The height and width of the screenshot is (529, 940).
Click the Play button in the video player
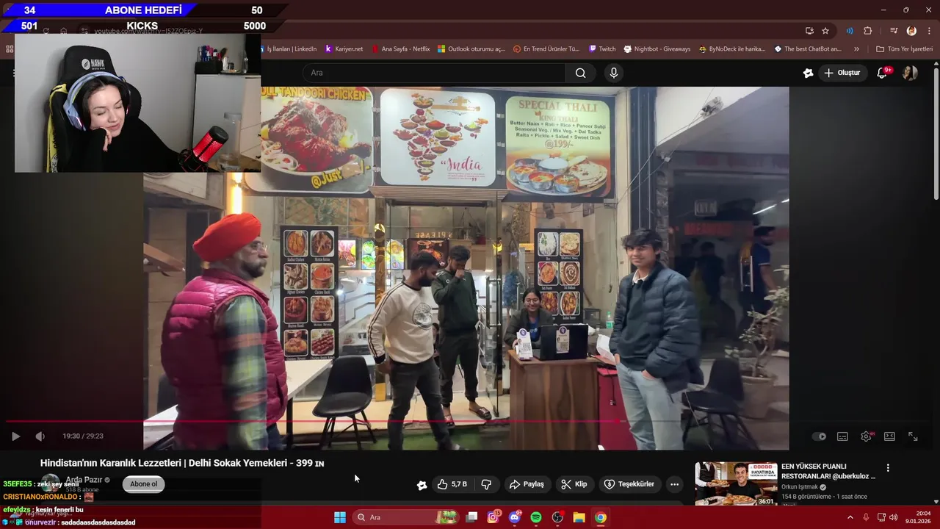point(15,436)
